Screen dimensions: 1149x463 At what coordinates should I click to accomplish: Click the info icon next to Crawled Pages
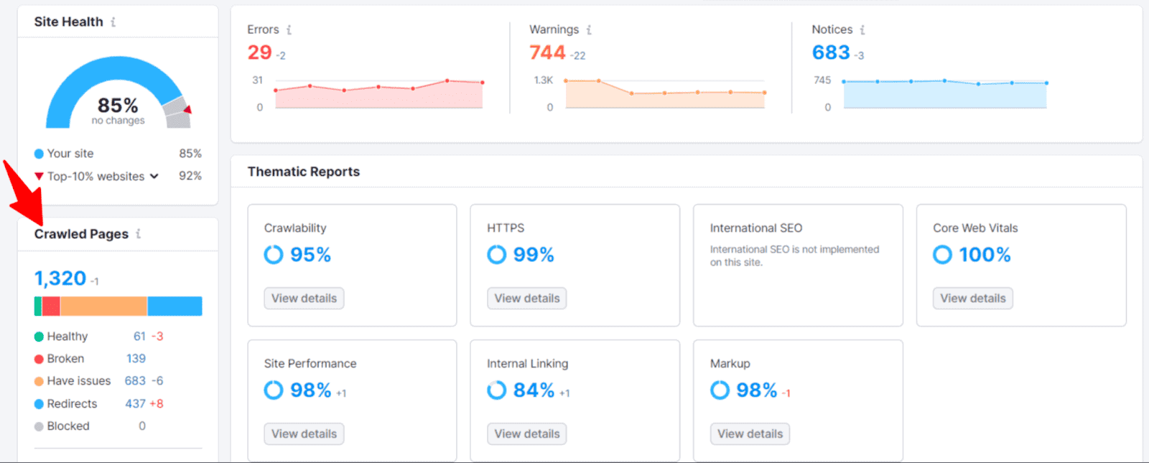click(x=138, y=234)
